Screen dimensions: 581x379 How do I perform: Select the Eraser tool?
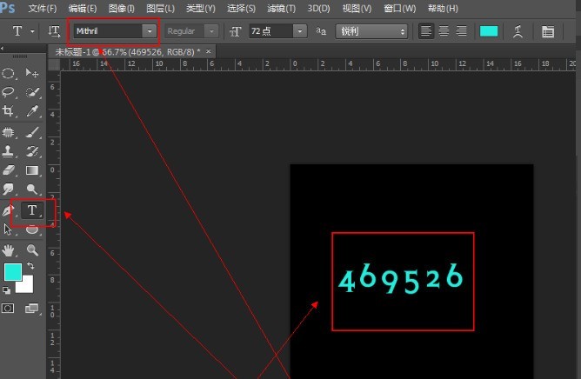pos(8,170)
